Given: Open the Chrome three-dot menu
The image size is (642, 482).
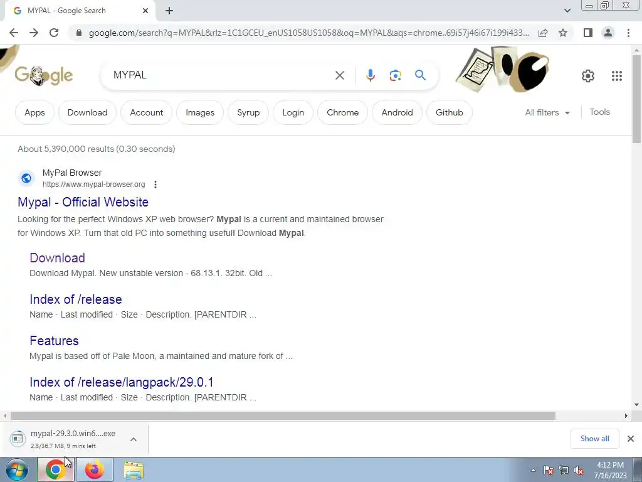Looking at the screenshot, I should tap(628, 33).
